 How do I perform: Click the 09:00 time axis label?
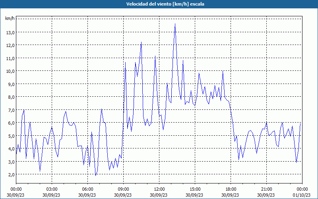click(x=123, y=189)
